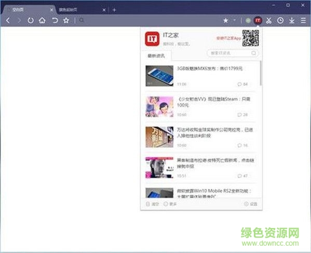Screen dimensions: 311x253
Task: Open the hamburger main menu
Action: tap(303, 20)
